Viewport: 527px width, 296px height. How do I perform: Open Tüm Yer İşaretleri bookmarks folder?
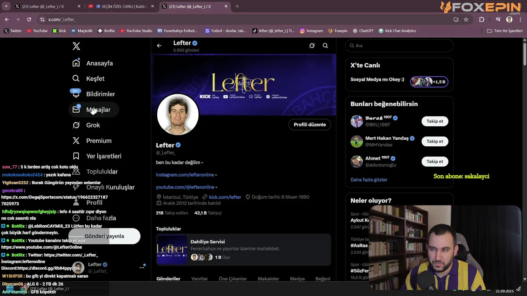pos(505,31)
